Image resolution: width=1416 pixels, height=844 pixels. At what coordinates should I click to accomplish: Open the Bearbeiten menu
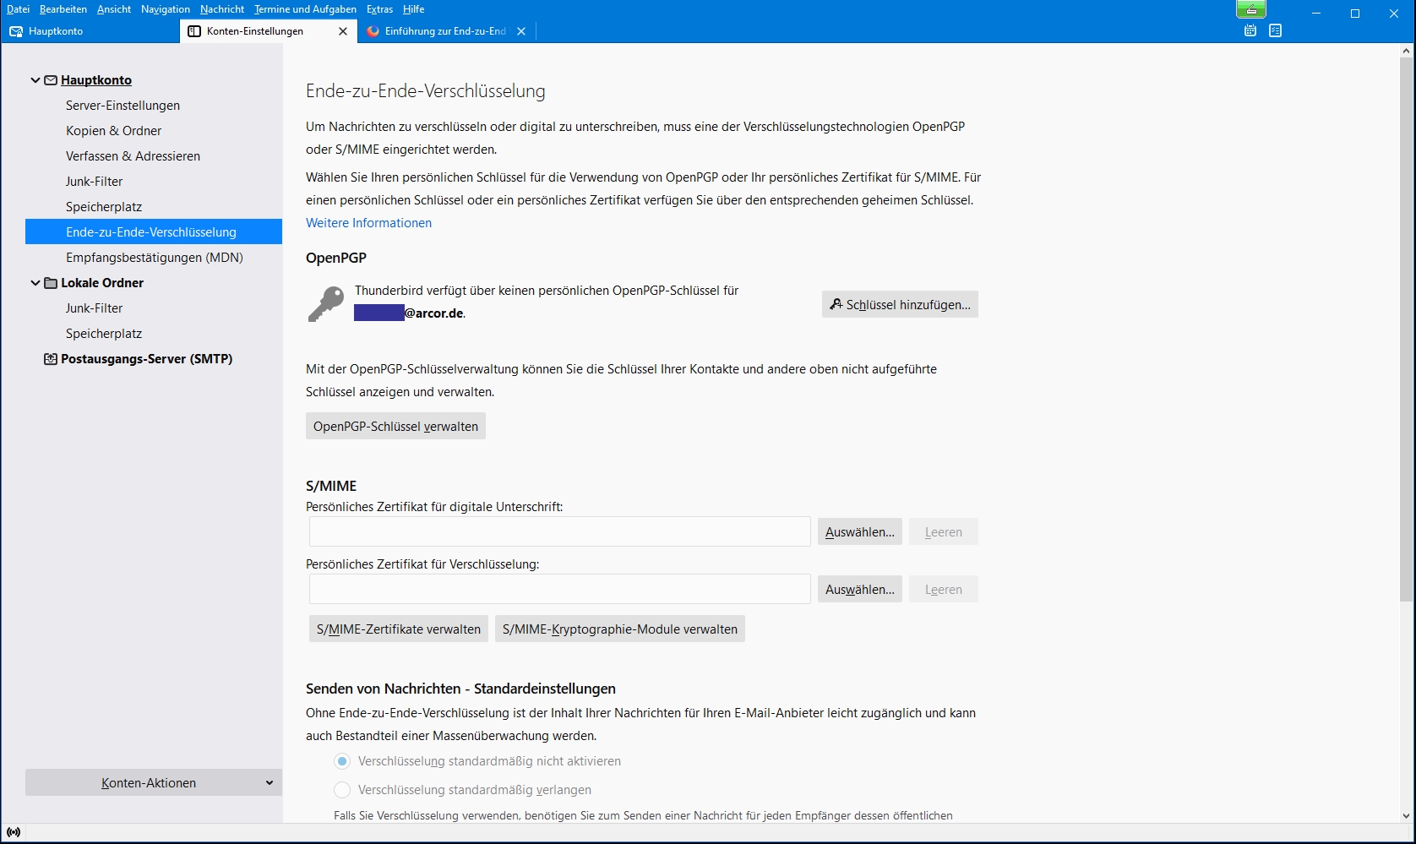(63, 9)
